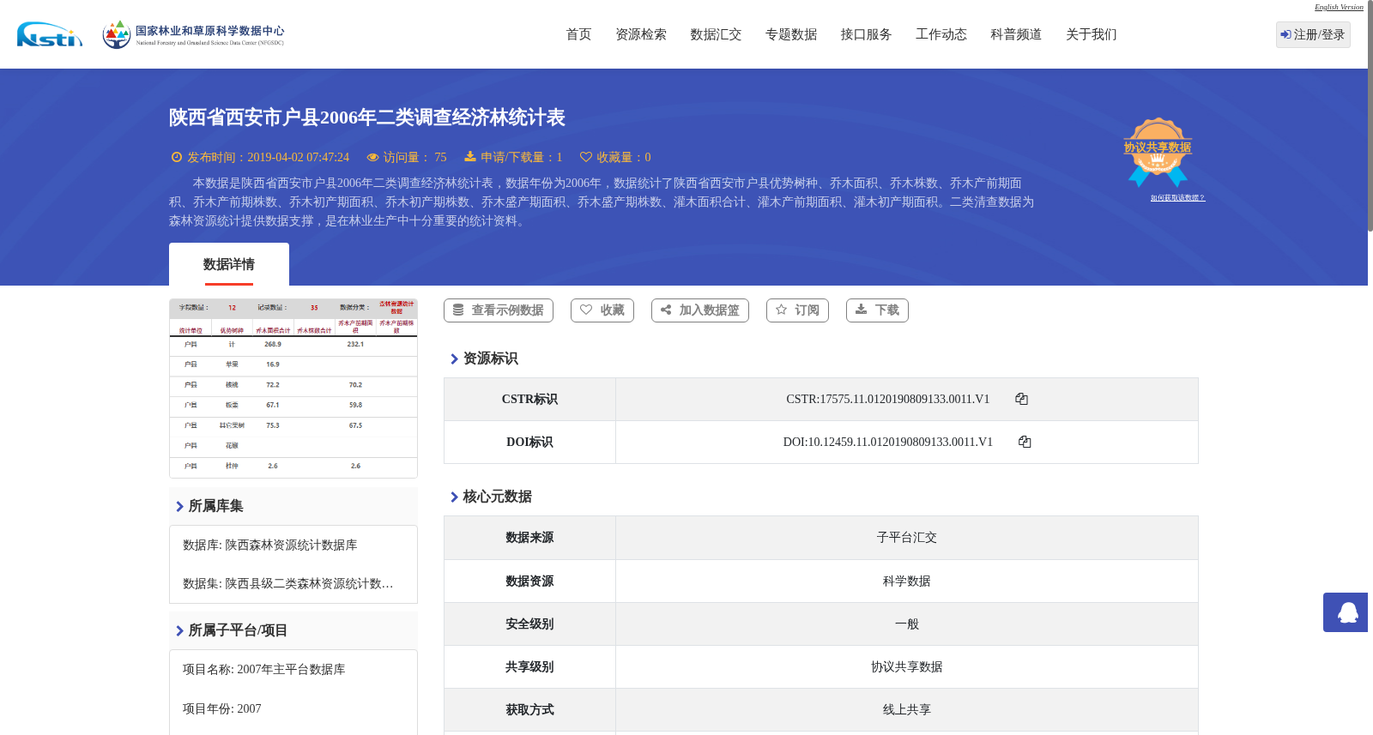This screenshot has height=735, width=1373.
Task: Click the 协议共享数据 sharing level cell
Action: pos(907,667)
